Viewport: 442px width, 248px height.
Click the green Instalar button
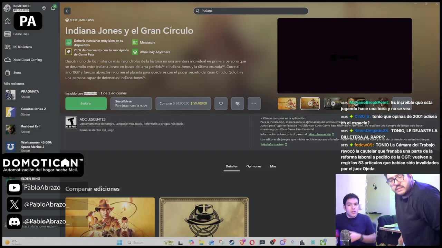pyautogui.click(x=86, y=103)
